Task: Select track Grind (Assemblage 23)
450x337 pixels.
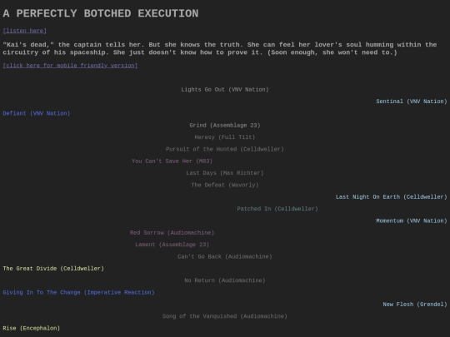Action: (225, 125)
